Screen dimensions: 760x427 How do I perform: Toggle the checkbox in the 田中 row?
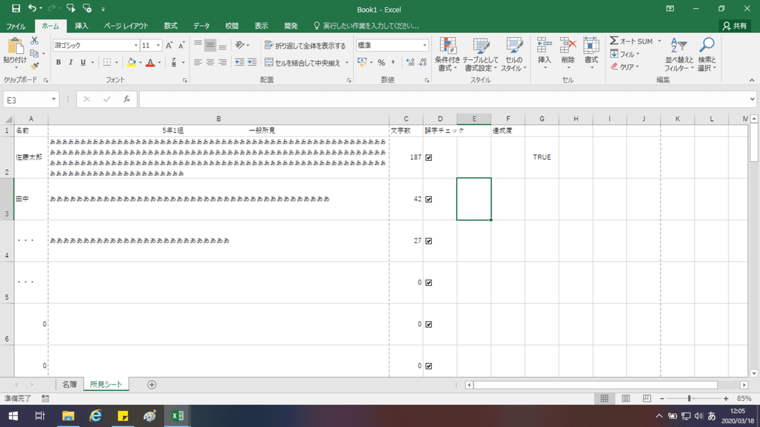pyautogui.click(x=429, y=199)
